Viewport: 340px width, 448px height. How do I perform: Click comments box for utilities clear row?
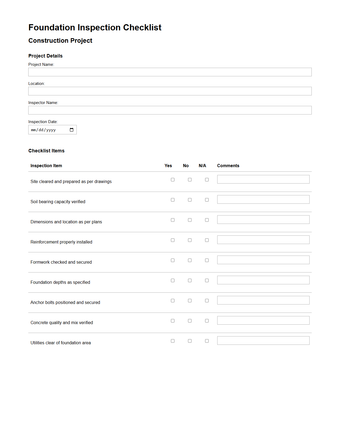[263, 340]
